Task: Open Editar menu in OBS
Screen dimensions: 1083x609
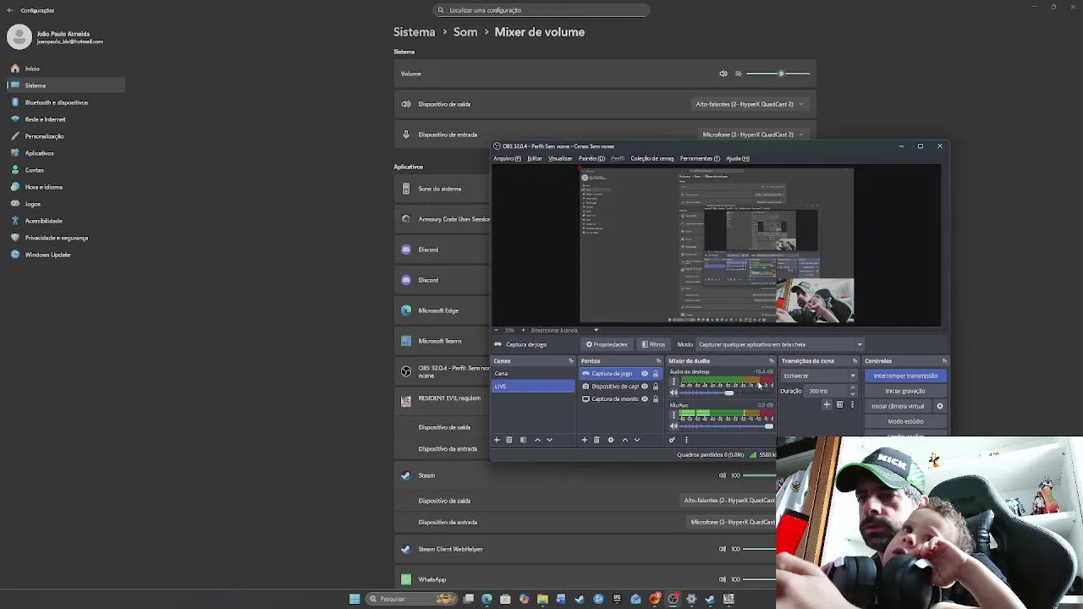Action: [x=535, y=158]
